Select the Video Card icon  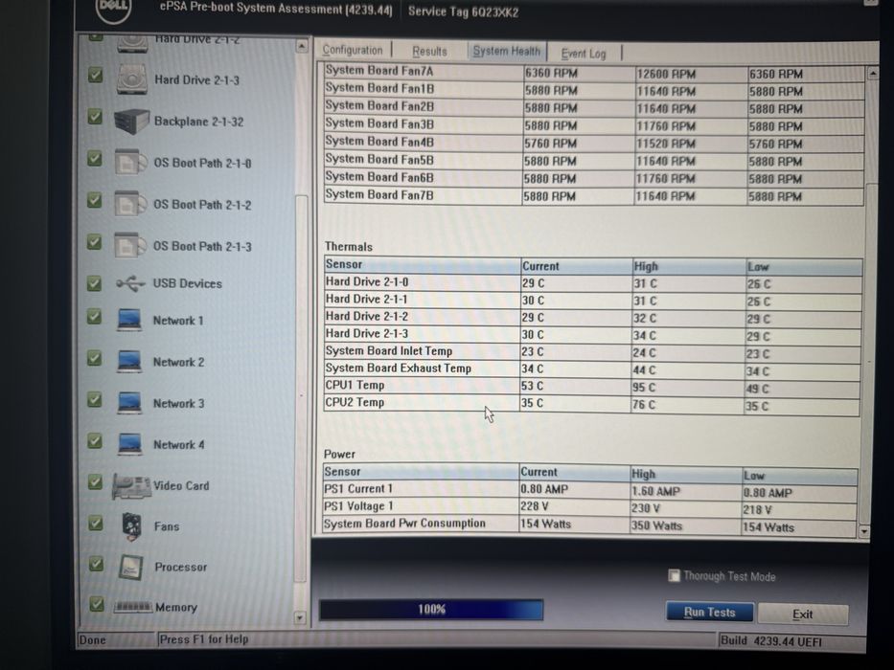click(x=131, y=486)
